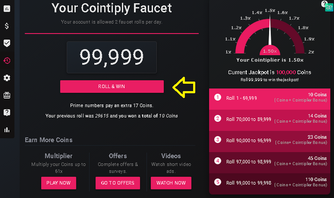
Task: Open the shield checkmark sidebar icon
Action: [7, 43]
